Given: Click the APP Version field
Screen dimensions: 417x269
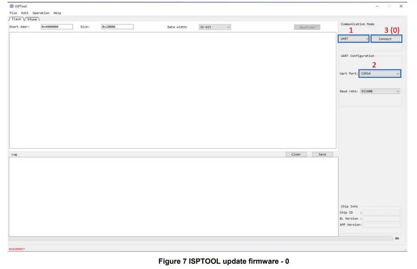Looking at the screenshot, I should (x=381, y=225).
